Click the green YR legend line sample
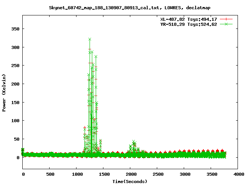This screenshot has width=246, height=185. pyautogui.click(x=226, y=24)
